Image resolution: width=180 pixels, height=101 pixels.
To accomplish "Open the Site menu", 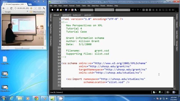I will pos(89,6).
